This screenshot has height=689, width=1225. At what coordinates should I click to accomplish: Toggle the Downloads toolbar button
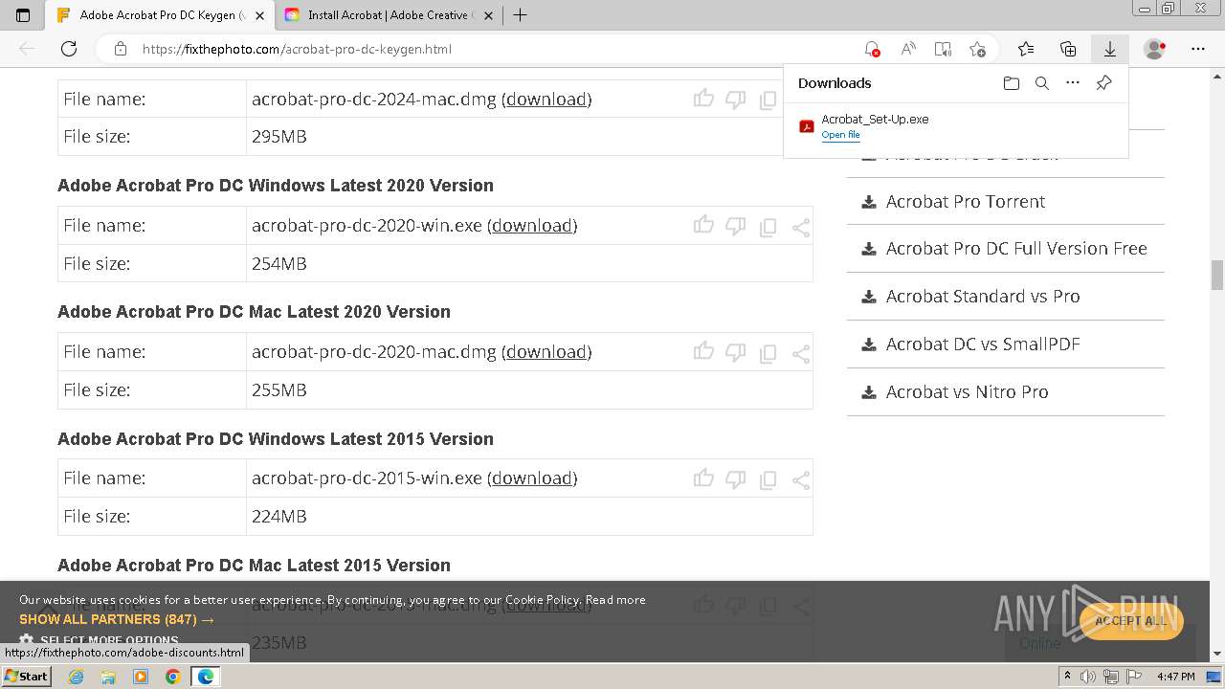pyautogui.click(x=1110, y=49)
